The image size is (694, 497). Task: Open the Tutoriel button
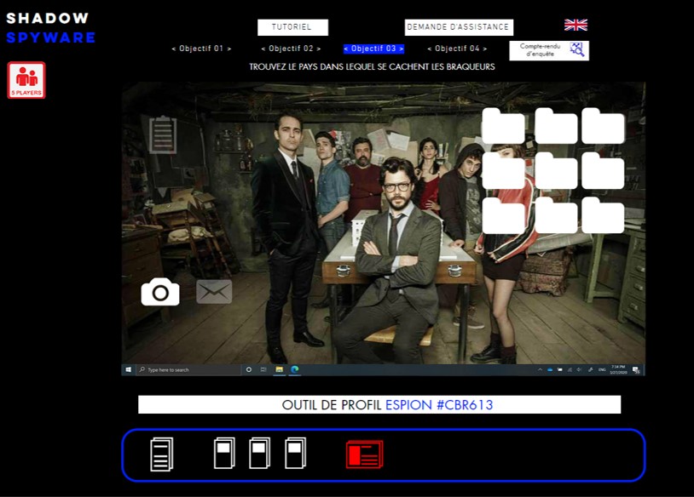point(292,27)
